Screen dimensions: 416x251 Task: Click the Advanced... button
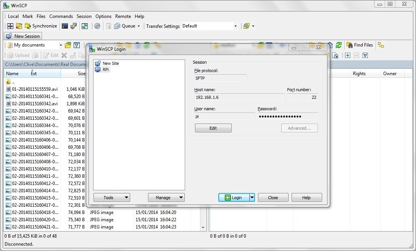pos(300,128)
